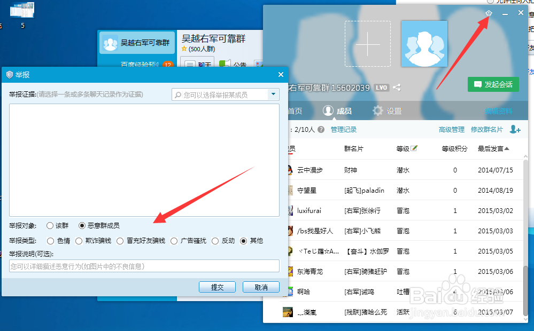Click the green 发起会话 button
The image size is (534, 331).
tap(493, 84)
